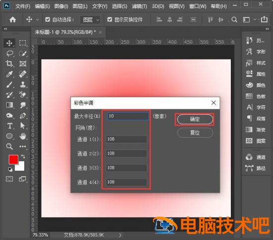Open the 图层 auto-select dropdown
Viewport: 273px width, 240px height.
coord(90,20)
